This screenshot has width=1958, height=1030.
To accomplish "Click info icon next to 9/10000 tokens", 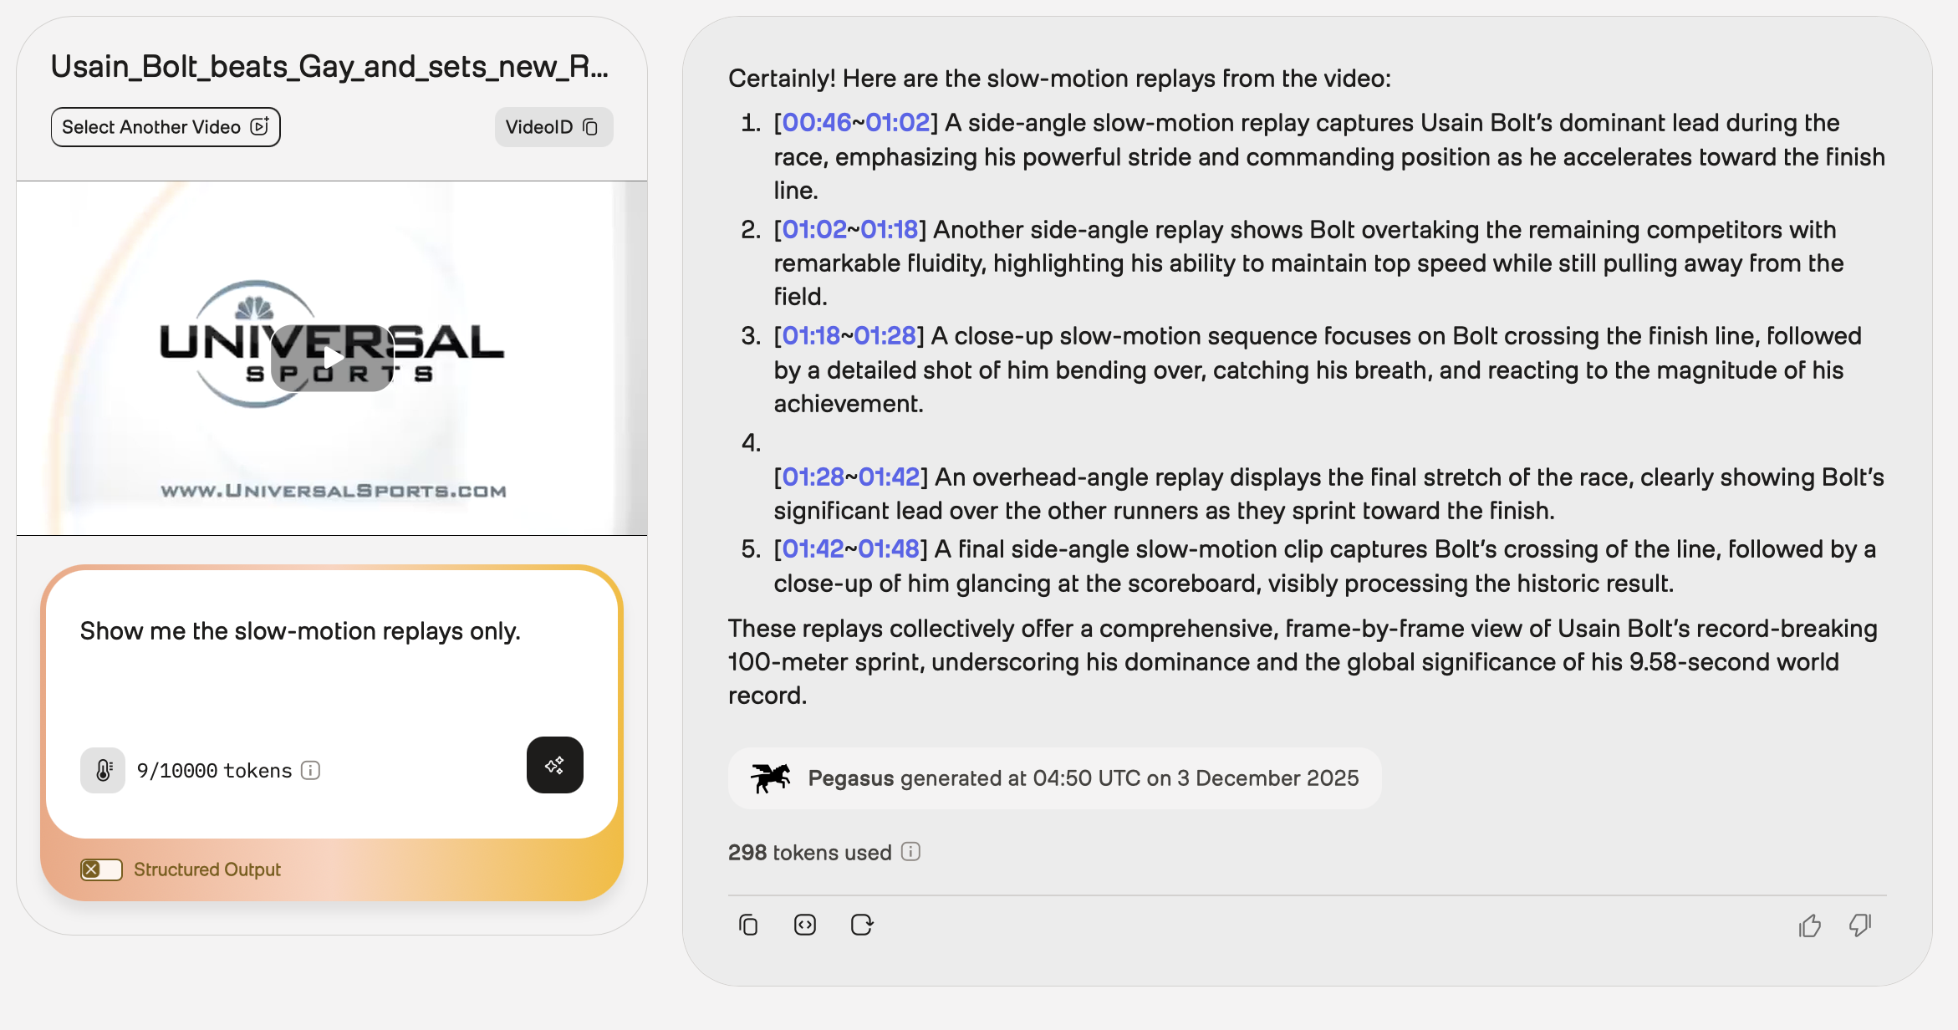I will coord(311,770).
